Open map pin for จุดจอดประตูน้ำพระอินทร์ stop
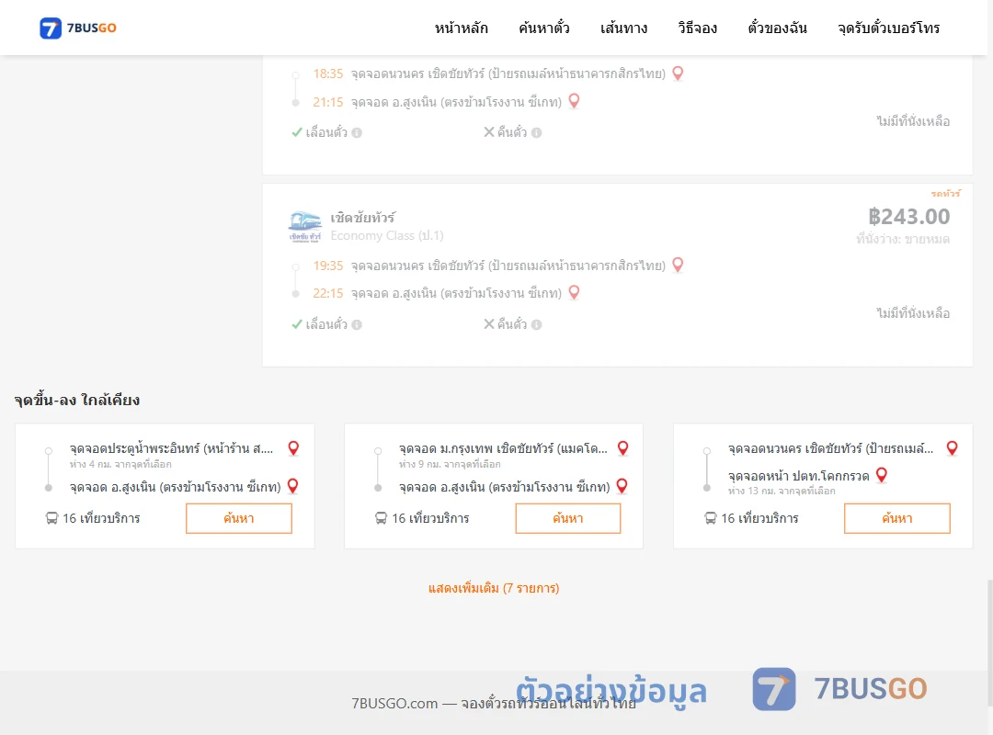The width and height of the screenshot is (993, 735). click(x=293, y=448)
